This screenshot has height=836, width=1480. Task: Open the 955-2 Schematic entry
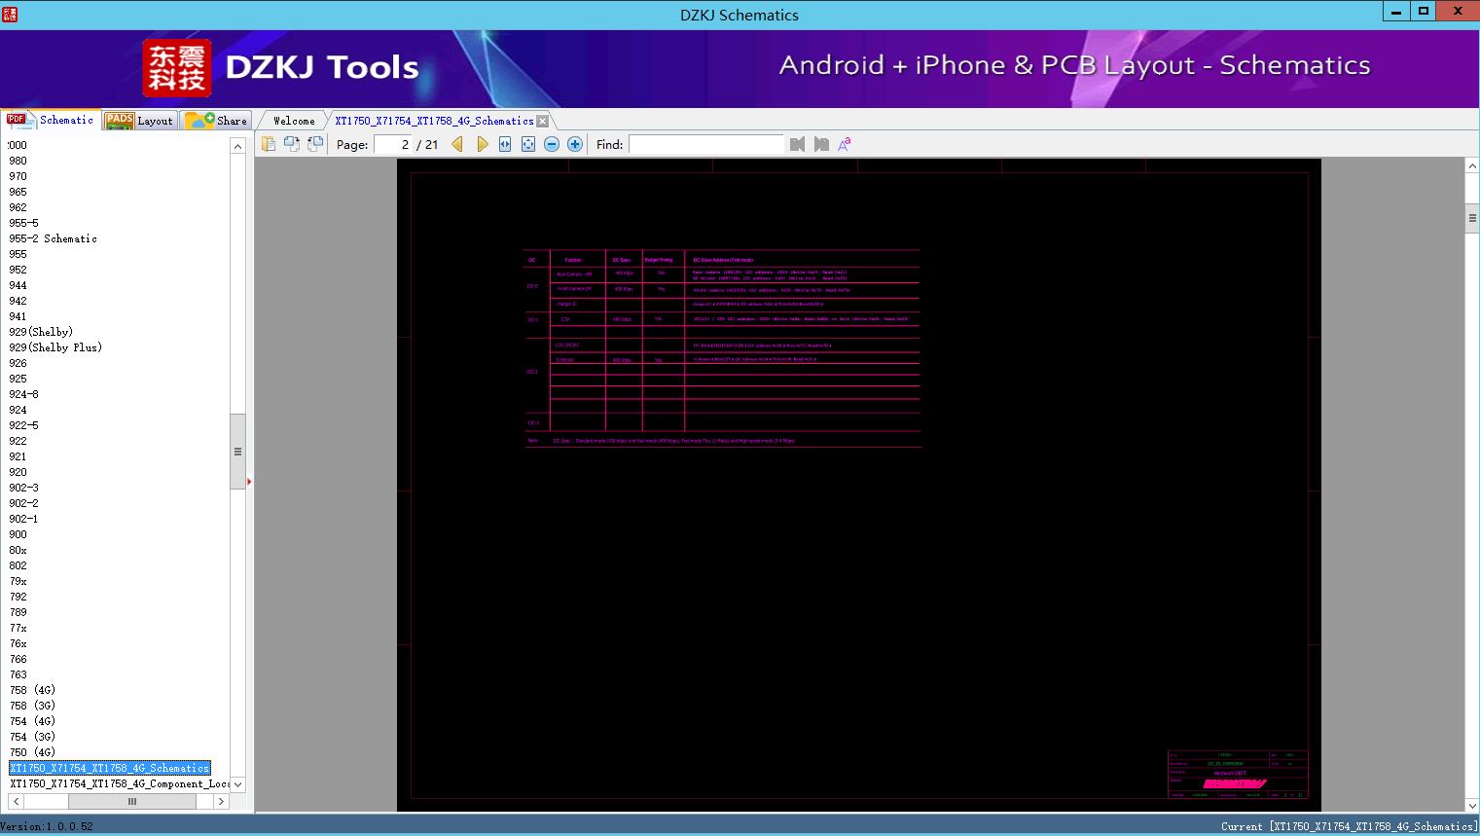click(x=54, y=238)
